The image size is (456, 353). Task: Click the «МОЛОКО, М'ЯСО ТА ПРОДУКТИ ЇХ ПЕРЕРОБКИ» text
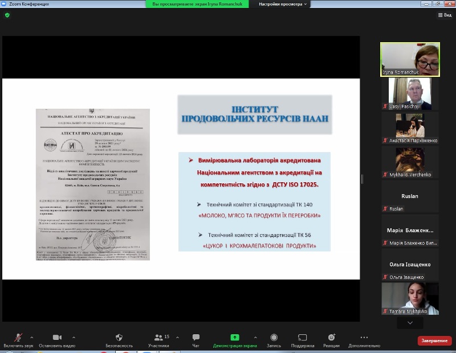(x=259, y=216)
